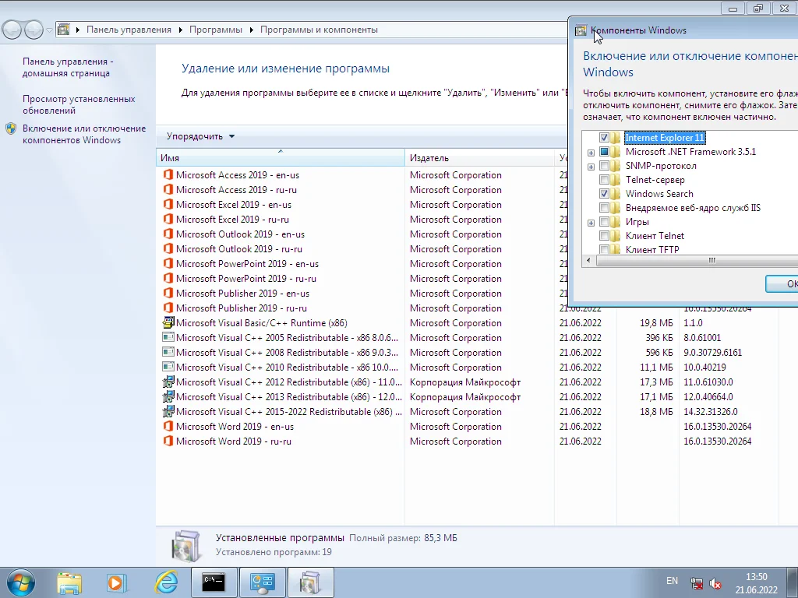Click the Visual Basic/C++ Runtime icon

(x=168, y=322)
